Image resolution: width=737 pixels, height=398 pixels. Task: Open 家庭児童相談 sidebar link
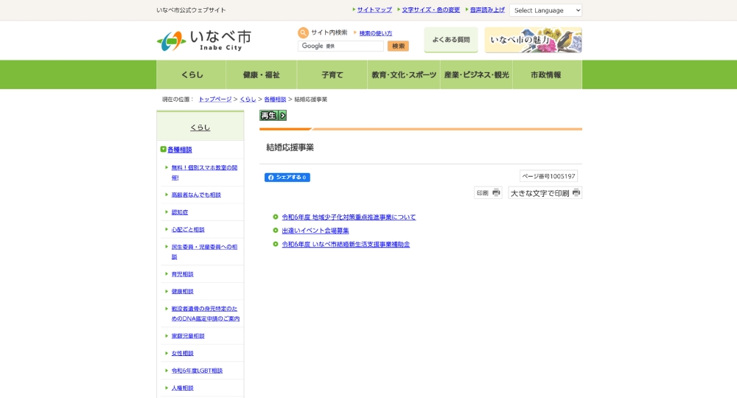click(188, 335)
